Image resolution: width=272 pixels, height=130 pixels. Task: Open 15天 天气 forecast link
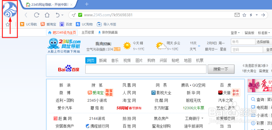point(193,46)
